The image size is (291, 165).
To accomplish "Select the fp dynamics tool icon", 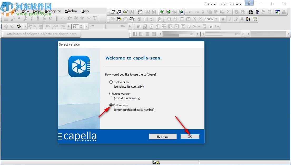I will pos(70,18).
